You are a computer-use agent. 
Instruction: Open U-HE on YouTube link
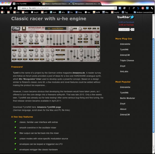click(126, 25)
